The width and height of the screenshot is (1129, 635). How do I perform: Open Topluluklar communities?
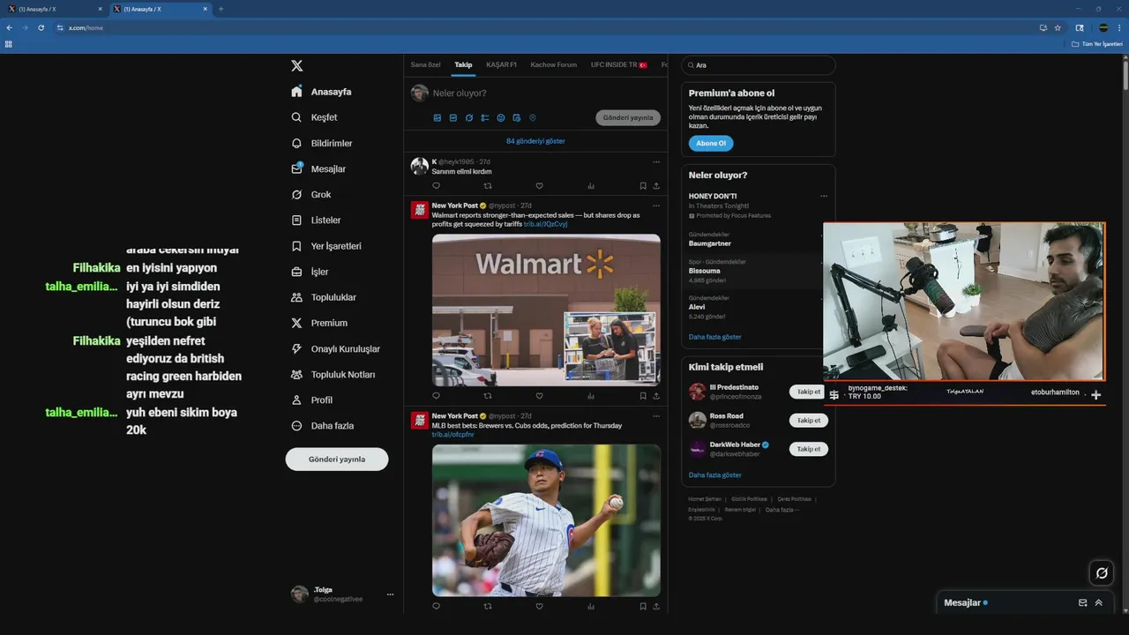pyautogui.click(x=323, y=297)
